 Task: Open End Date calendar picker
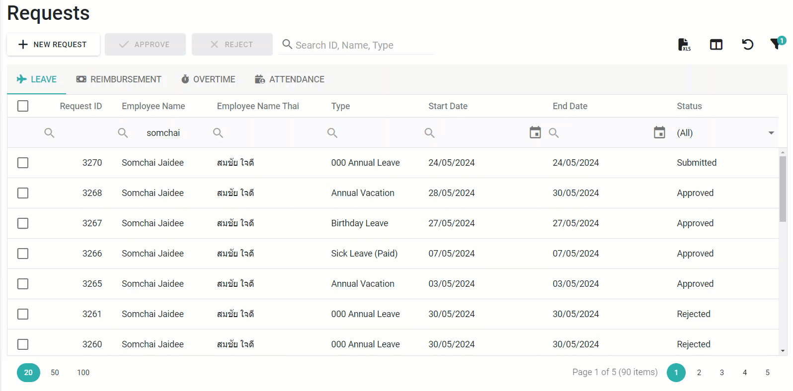coord(659,132)
